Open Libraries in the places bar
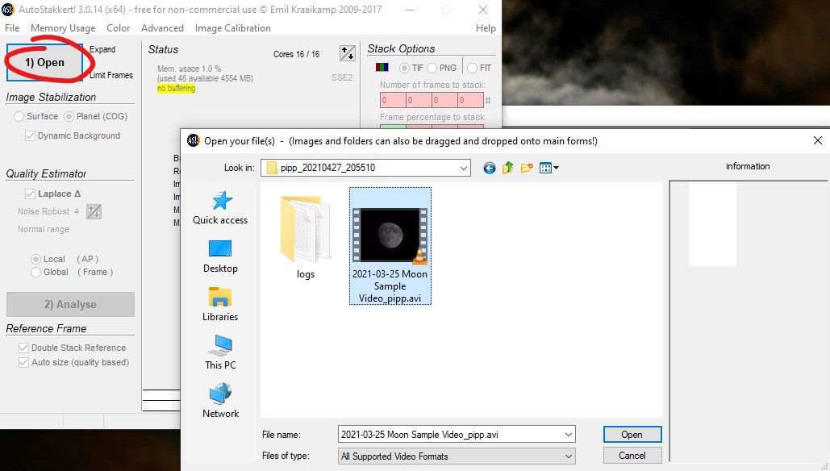This screenshot has width=830, height=471. [x=220, y=304]
